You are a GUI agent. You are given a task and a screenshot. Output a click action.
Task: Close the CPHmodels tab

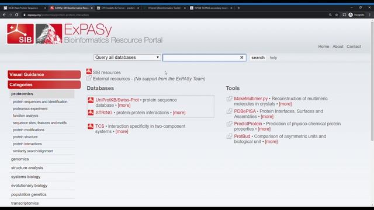[x=138, y=8]
